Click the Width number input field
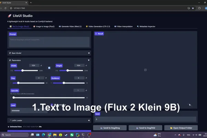207x138 pixels. tap(34, 66)
